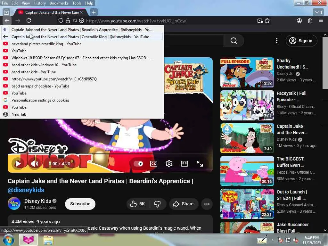The height and width of the screenshot is (246, 328).
Task: Open the Edit menu
Action: (15, 3)
